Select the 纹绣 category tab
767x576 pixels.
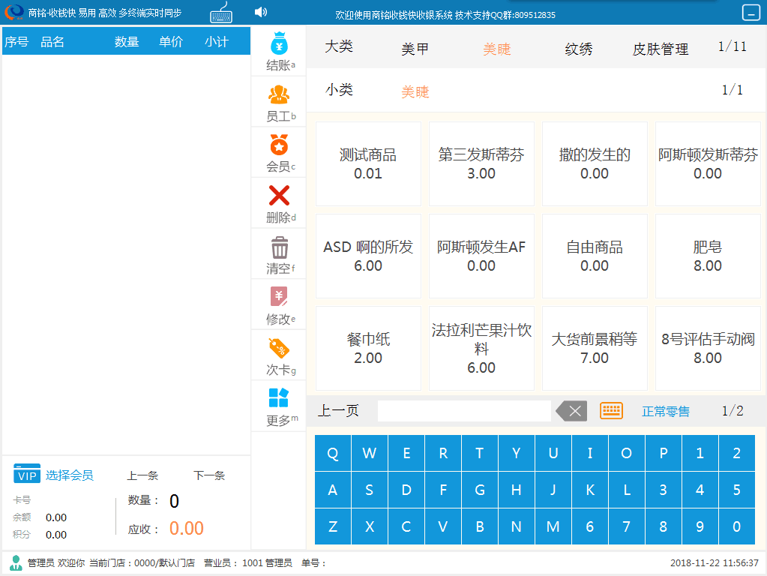point(579,49)
